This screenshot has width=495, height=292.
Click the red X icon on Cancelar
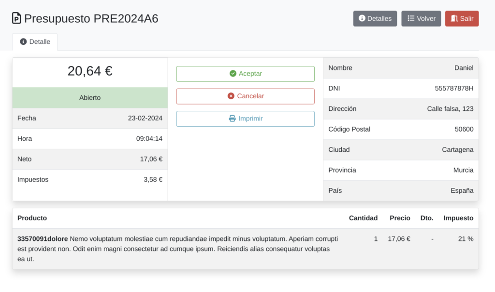[x=231, y=96]
